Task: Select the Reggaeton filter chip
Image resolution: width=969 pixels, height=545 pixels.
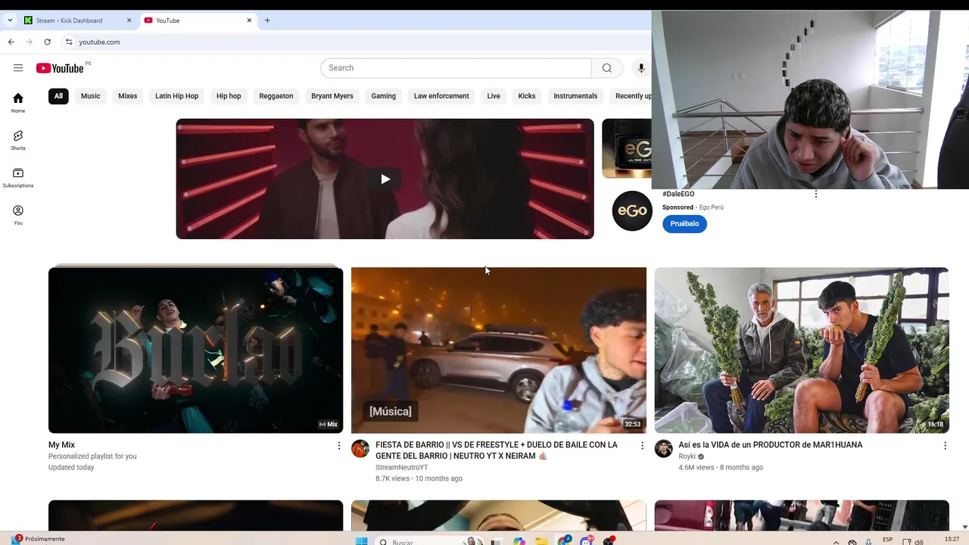Action: [x=276, y=96]
